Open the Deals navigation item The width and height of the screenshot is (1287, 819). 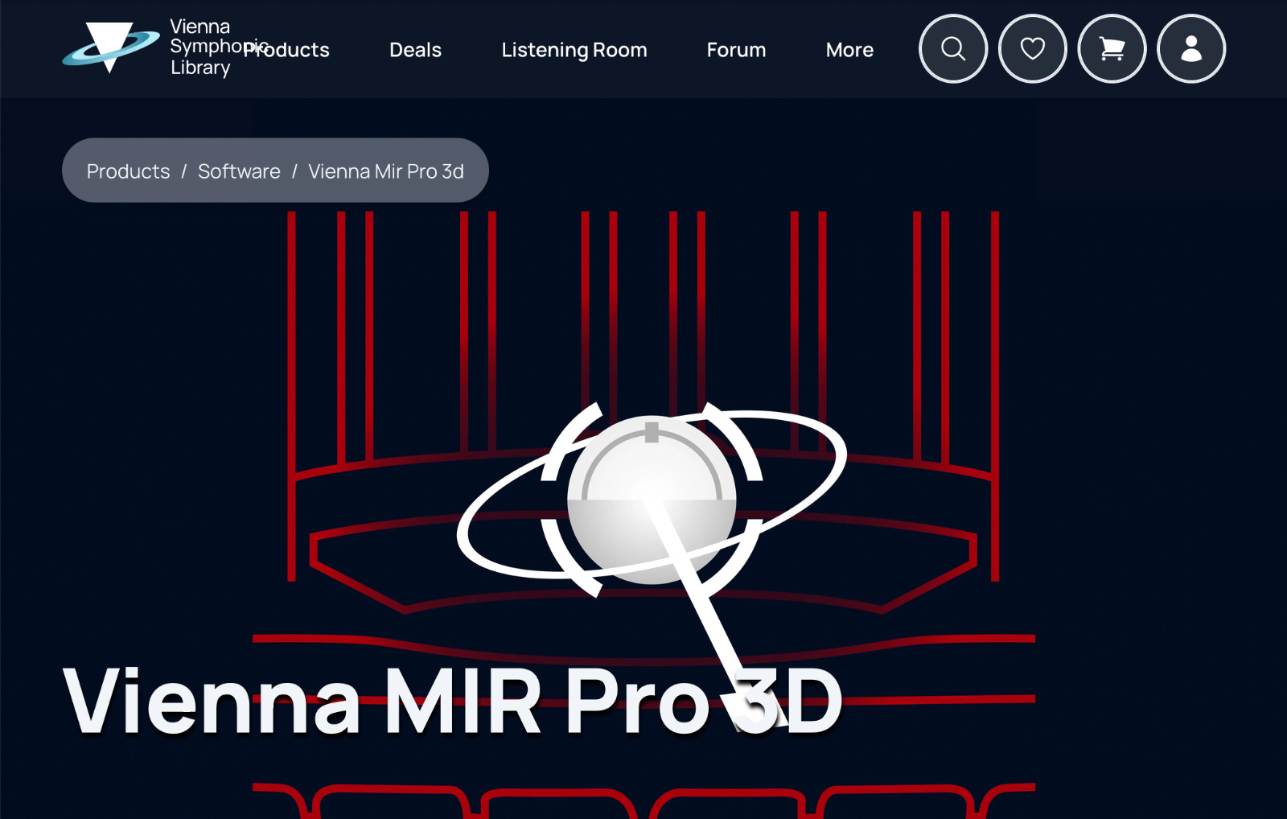click(415, 50)
